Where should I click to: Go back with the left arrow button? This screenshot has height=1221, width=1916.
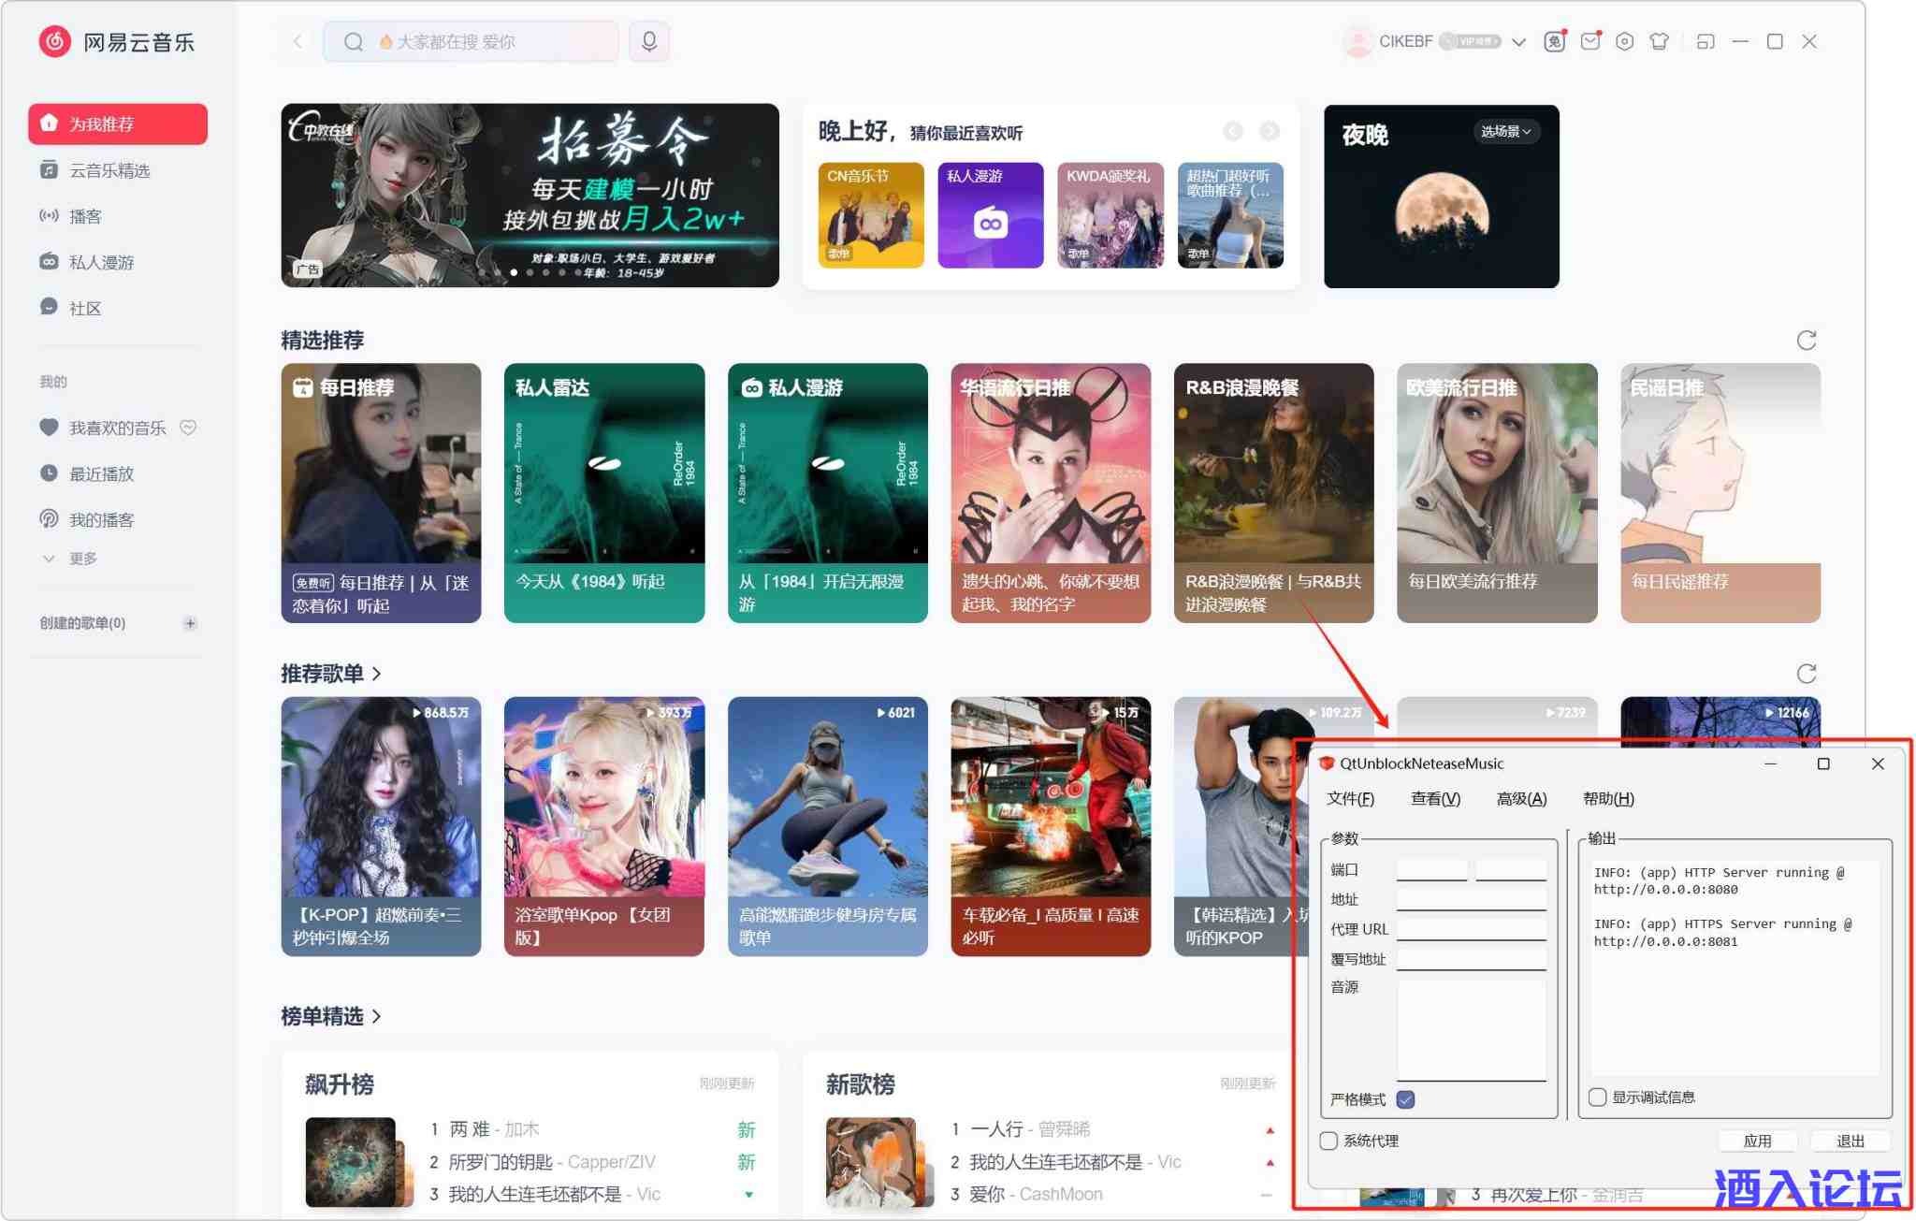coord(298,41)
